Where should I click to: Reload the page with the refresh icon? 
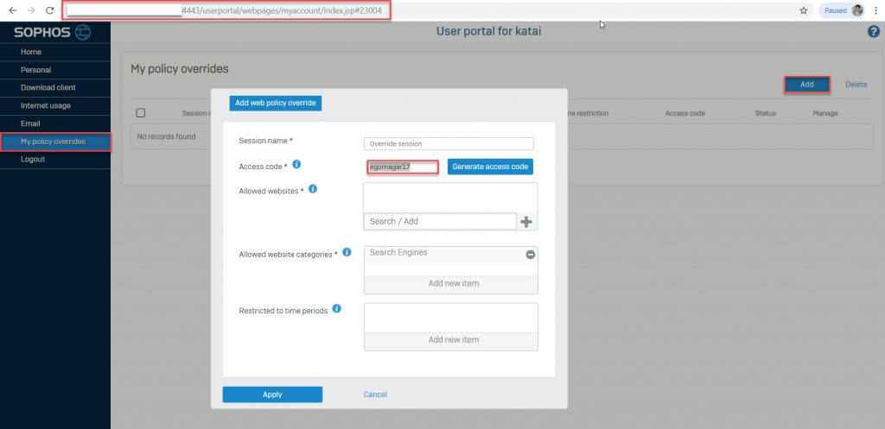pos(49,10)
